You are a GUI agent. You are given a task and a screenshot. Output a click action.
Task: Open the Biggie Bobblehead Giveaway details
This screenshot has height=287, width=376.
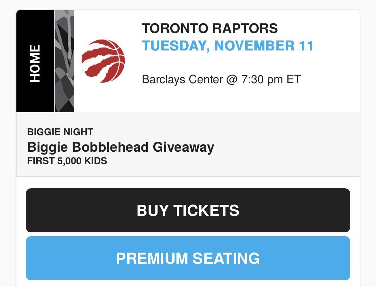coord(121,147)
